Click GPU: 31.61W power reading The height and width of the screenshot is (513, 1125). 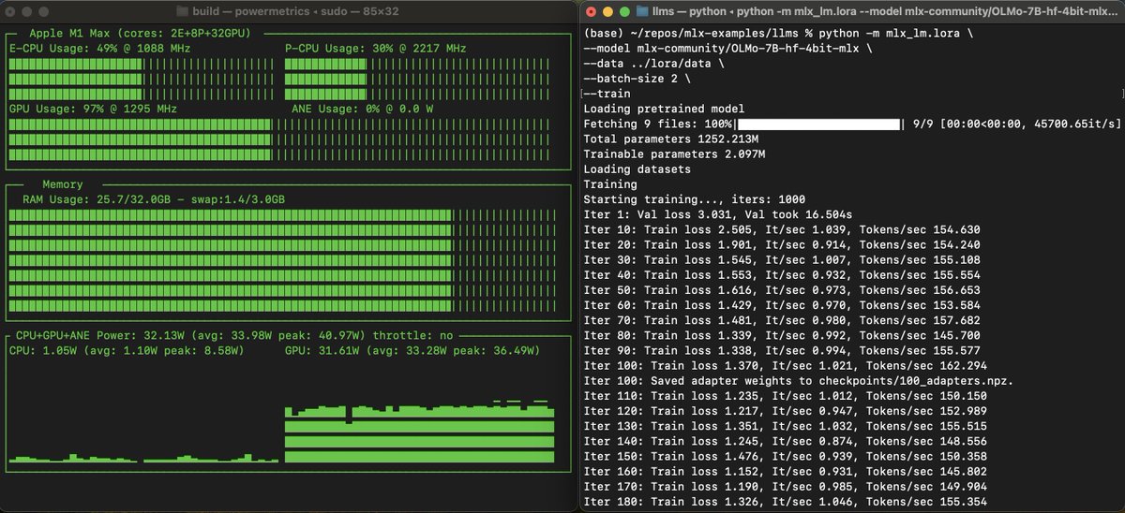[x=412, y=350]
